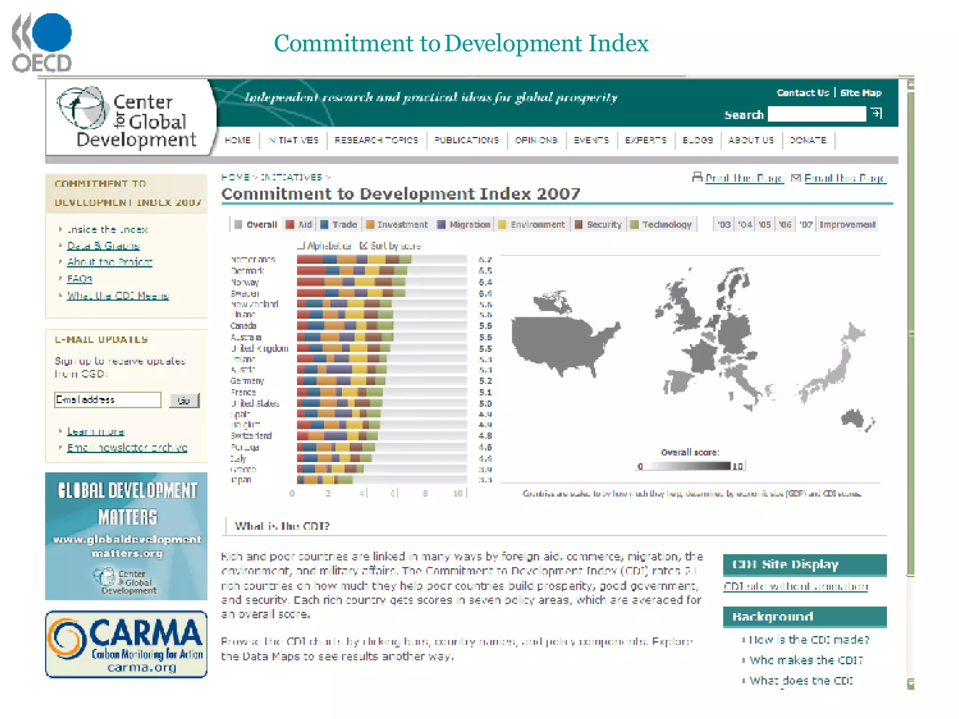Screen dimensions: 959x719
Task: Toggle the Sort by score checkbox
Action: pyautogui.click(x=363, y=245)
